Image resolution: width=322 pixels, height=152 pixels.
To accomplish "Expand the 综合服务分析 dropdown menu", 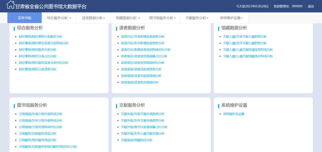I will pyautogui.click(x=59, y=18).
